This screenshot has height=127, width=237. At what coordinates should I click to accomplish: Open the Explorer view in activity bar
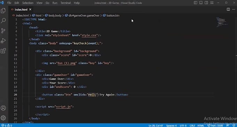point(3,10)
